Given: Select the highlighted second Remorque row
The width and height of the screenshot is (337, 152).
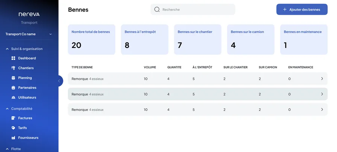Looking at the screenshot, I should [198, 94].
